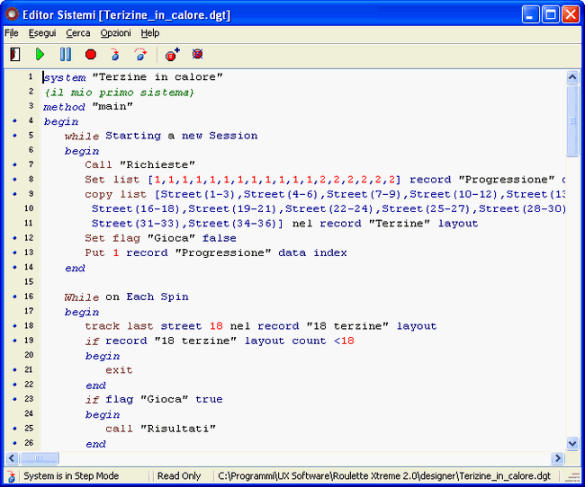Toggle breakpoint dot on line 9

pos(15,194)
